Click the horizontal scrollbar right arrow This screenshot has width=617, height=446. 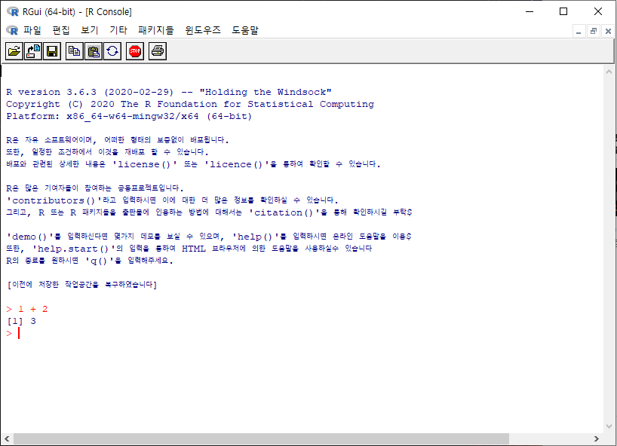click(x=597, y=438)
